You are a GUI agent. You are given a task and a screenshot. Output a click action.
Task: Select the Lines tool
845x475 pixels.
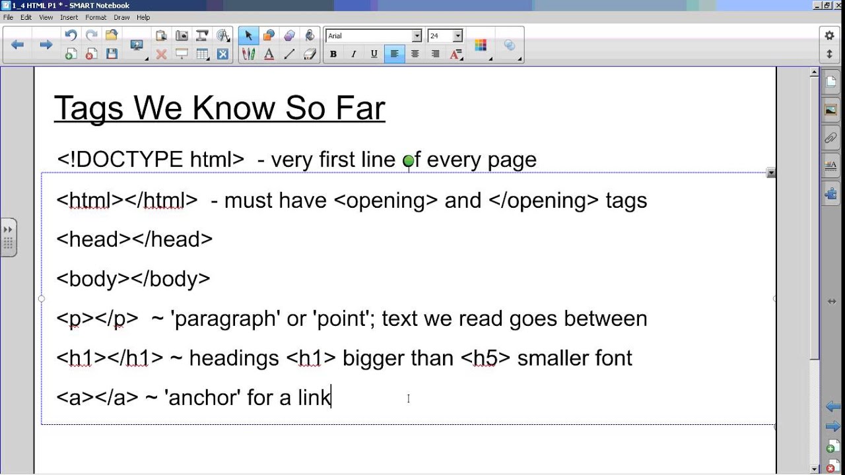(x=289, y=54)
